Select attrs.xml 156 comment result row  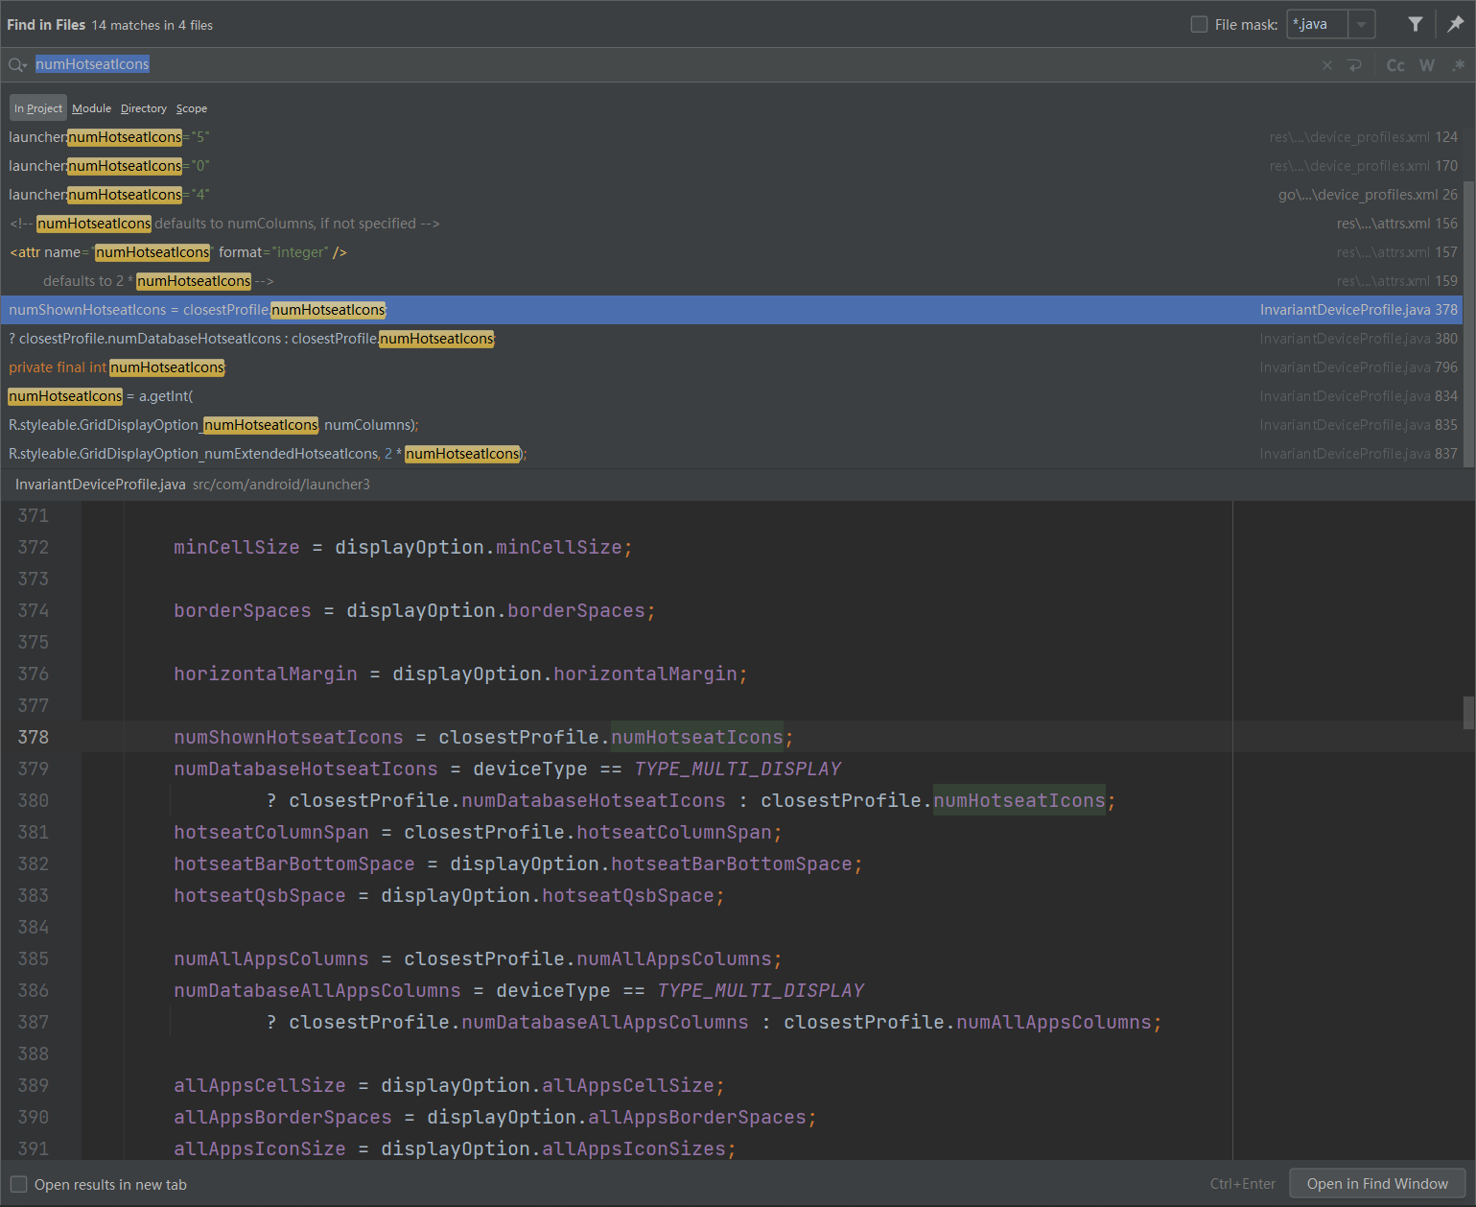[731, 224]
